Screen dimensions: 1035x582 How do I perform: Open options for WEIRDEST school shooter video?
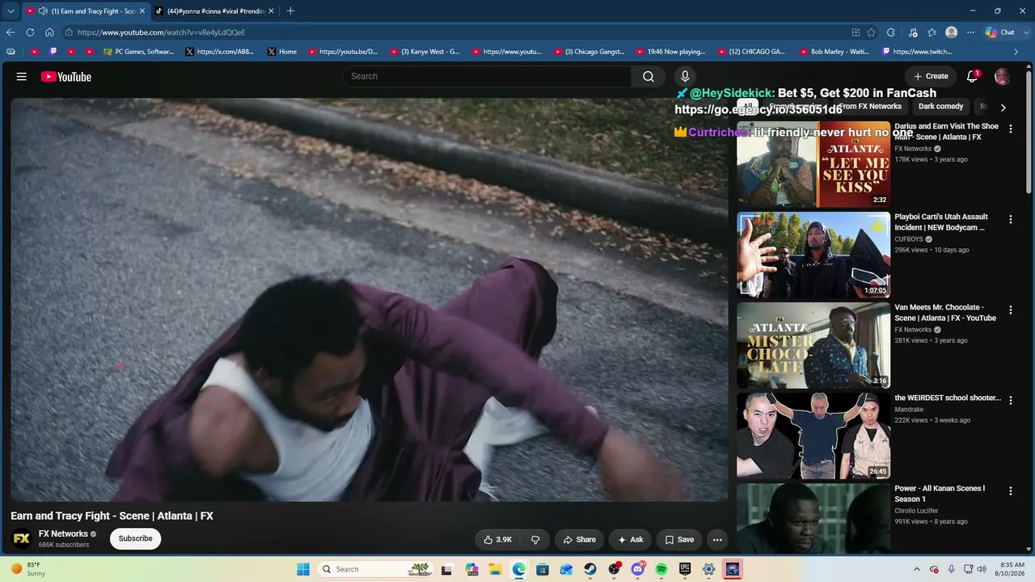(x=1010, y=400)
